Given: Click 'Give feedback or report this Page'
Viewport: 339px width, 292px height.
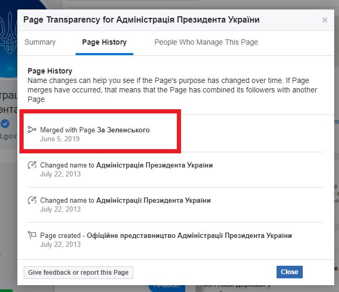Looking at the screenshot, I should click(79, 272).
